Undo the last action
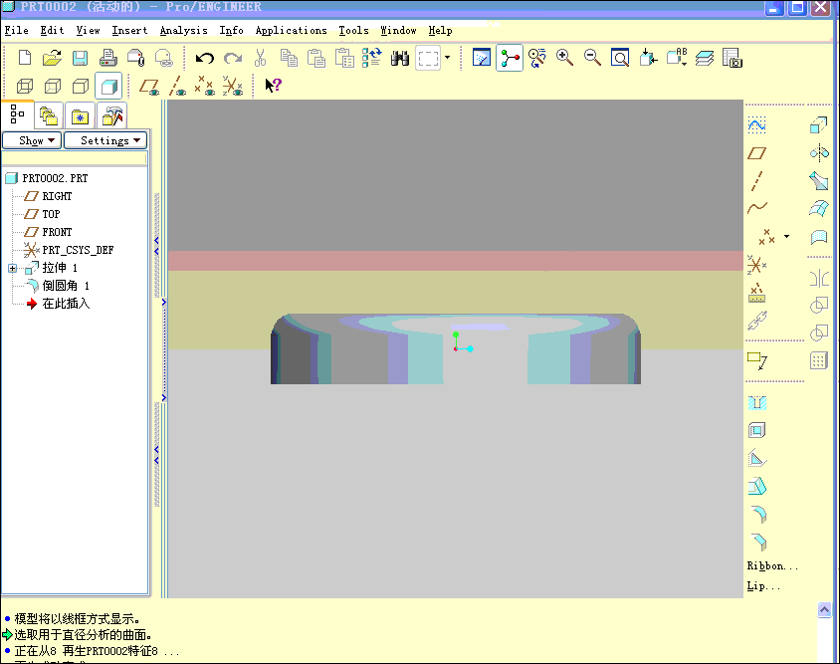 point(205,58)
